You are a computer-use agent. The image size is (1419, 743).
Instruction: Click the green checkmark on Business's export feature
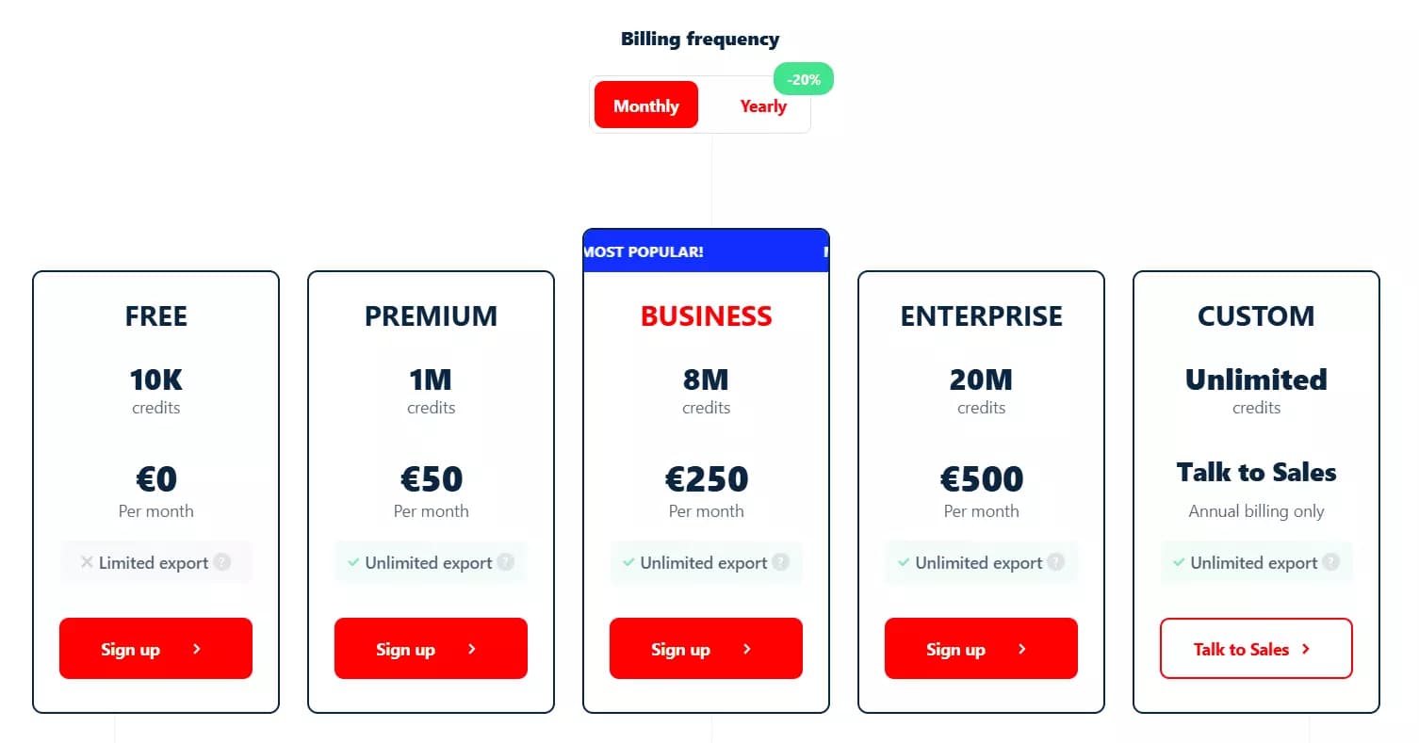[628, 562]
